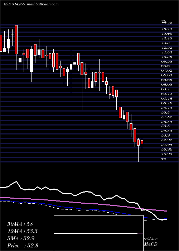Select the 63.7 price level label
The width and height of the screenshot is (179, 251).
(x=165, y=89)
